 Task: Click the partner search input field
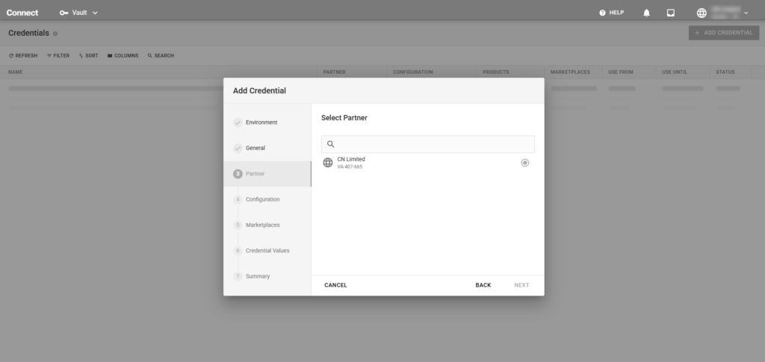pyautogui.click(x=433, y=144)
